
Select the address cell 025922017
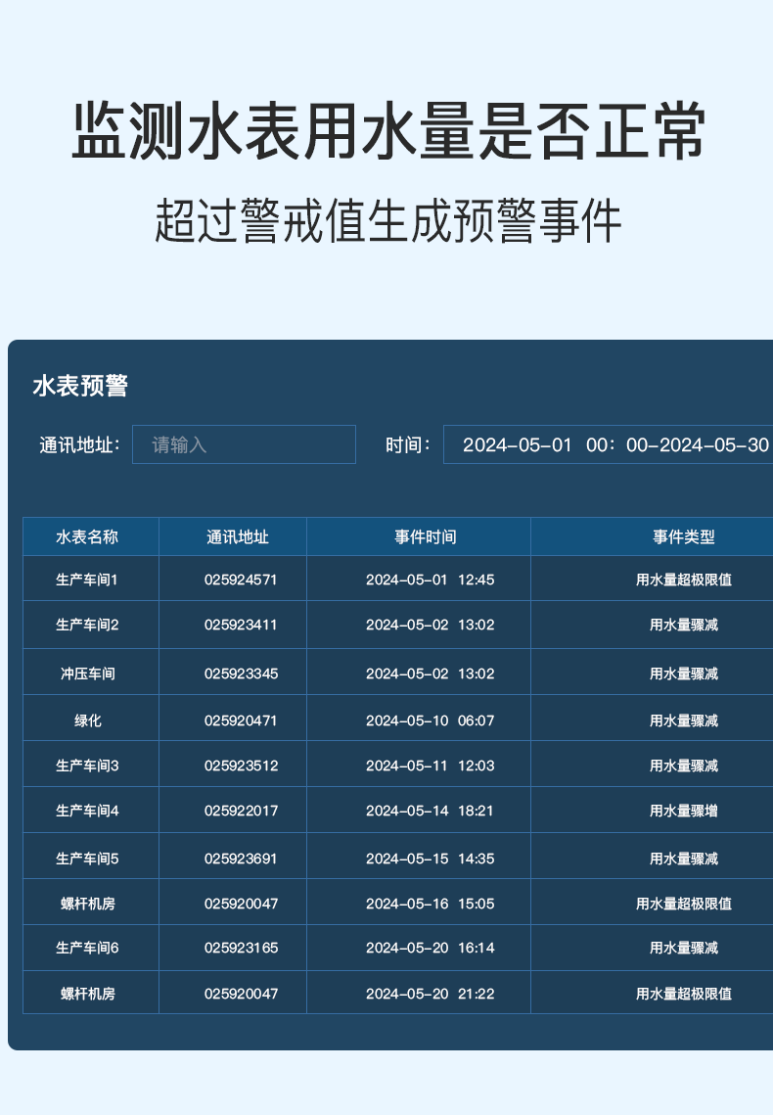tap(241, 811)
